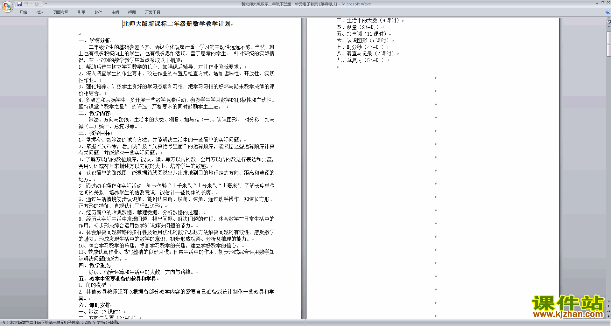Click the line 八、调查与记录（2课时）
The height and width of the screenshot is (326, 611).
coord(365,53)
